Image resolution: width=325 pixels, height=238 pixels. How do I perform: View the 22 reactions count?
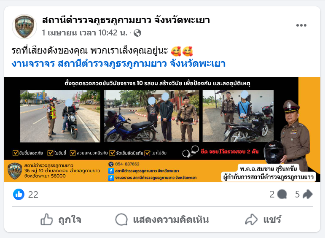click(x=33, y=195)
